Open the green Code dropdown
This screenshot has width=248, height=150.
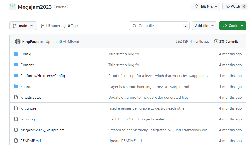click(x=233, y=26)
